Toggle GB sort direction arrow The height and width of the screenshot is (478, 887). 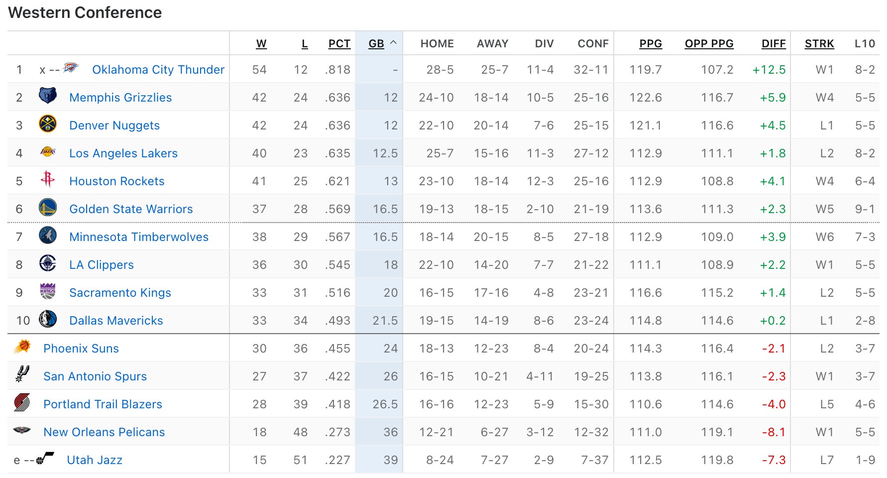pyautogui.click(x=393, y=43)
